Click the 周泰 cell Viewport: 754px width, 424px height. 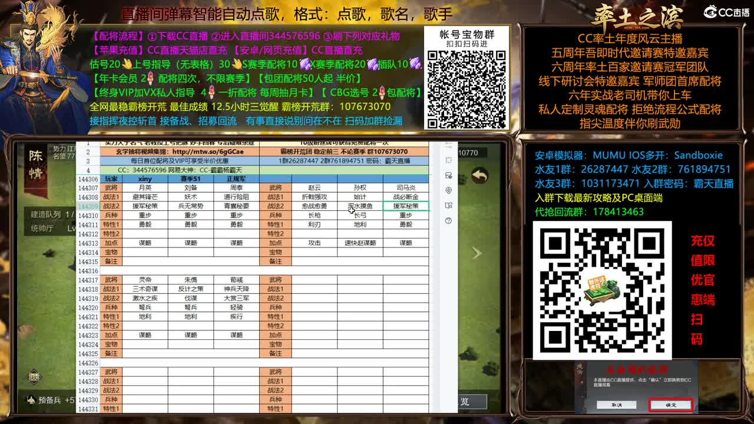(236, 188)
